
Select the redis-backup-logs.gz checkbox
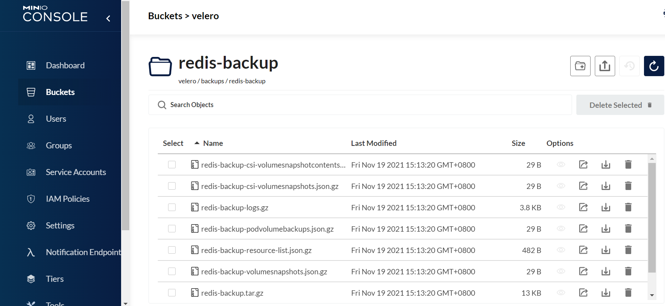(x=172, y=207)
